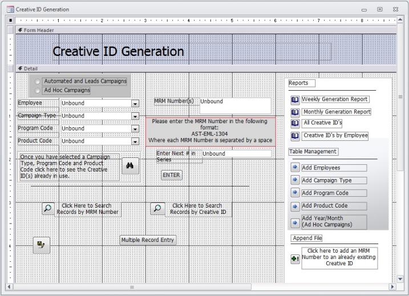
Task: Click book icon next to All Creative ID's
Action: 295,123
